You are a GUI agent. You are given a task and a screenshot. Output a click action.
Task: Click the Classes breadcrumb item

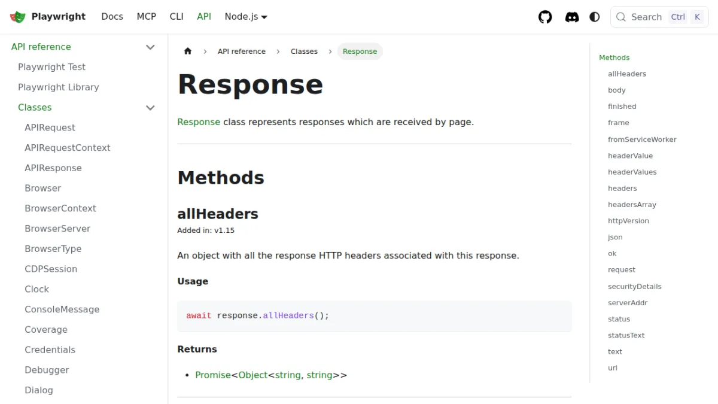(304, 51)
